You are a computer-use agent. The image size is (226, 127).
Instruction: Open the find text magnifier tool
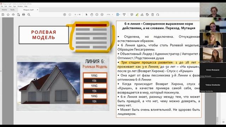(x=29, y=14)
